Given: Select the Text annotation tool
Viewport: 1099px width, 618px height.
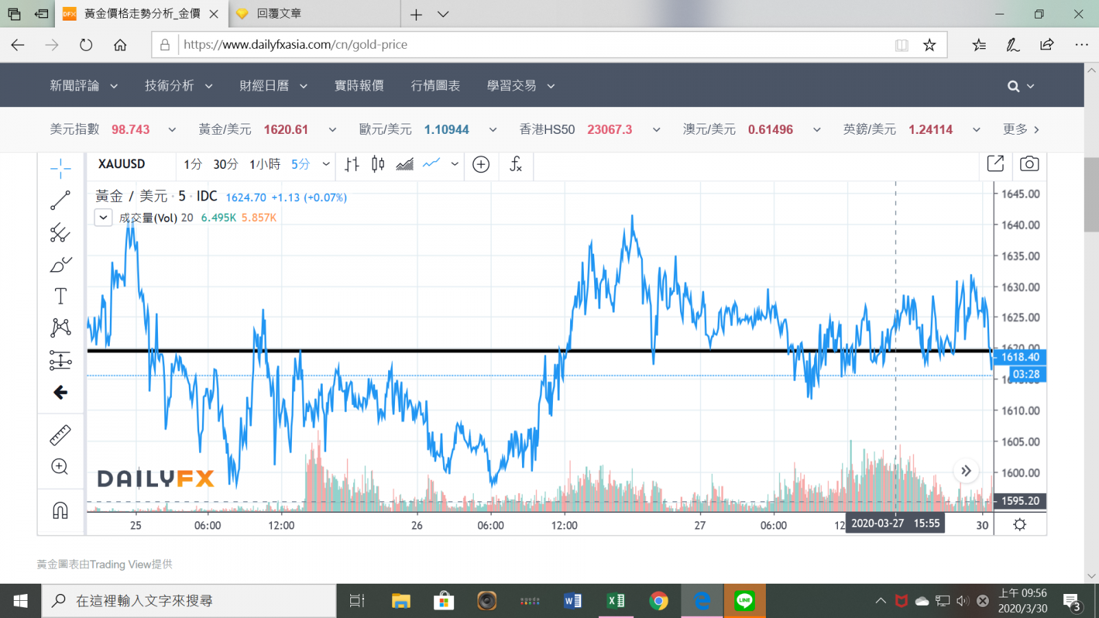Looking at the screenshot, I should [x=60, y=296].
